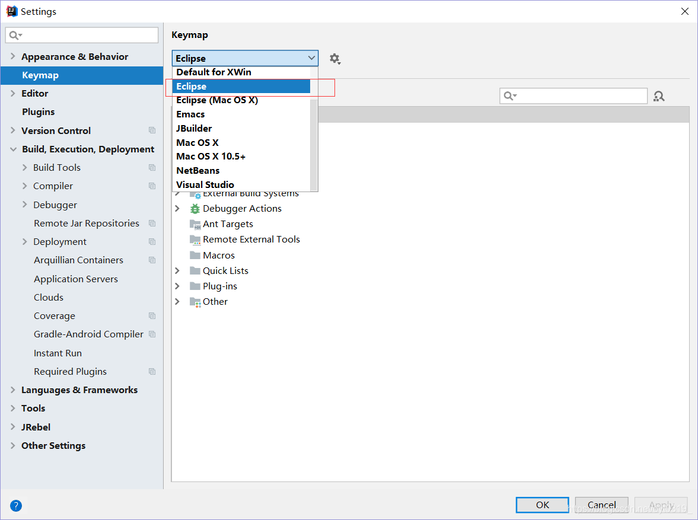Expand the Version Control section
This screenshot has width=698, height=520.
[x=12, y=130]
